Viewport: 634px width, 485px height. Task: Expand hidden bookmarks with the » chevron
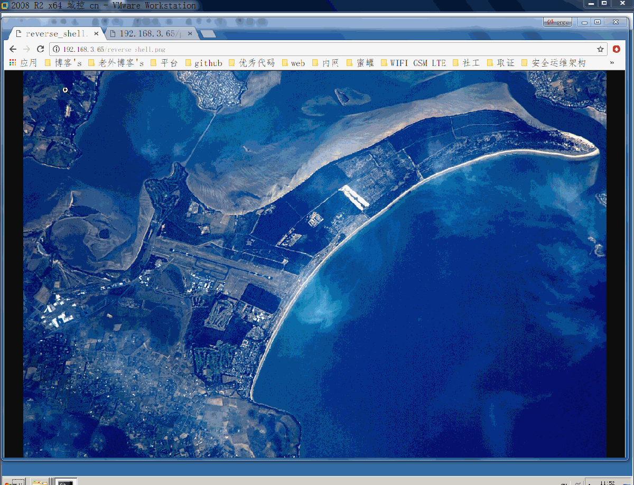pos(612,62)
